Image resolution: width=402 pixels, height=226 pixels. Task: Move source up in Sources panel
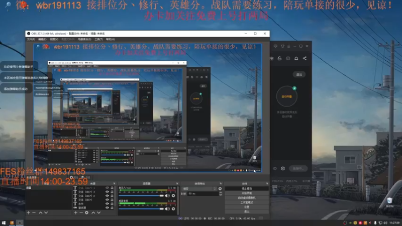tap(93, 212)
